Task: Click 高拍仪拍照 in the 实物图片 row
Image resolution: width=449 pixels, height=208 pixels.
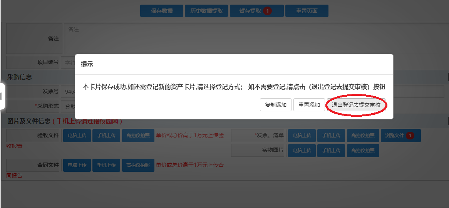Action: tap(363, 150)
